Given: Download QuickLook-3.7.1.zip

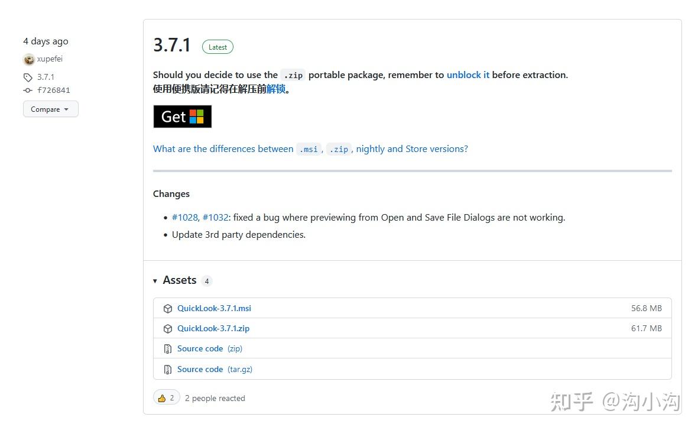Looking at the screenshot, I should (x=213, y=328).
